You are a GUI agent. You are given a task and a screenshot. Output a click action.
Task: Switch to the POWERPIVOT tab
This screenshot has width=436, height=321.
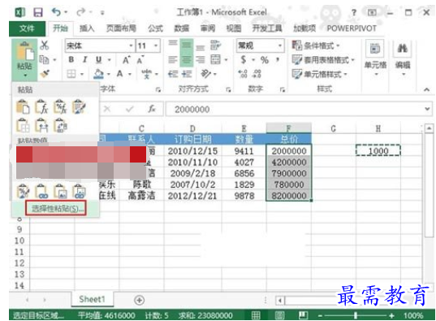[352, 28]
